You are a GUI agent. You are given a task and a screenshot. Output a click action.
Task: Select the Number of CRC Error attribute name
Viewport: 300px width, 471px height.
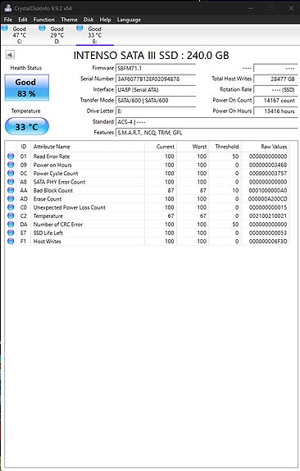[57, 224]
